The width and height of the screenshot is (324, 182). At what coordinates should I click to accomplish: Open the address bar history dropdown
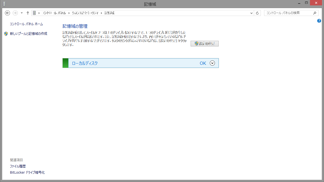[252, 13]
